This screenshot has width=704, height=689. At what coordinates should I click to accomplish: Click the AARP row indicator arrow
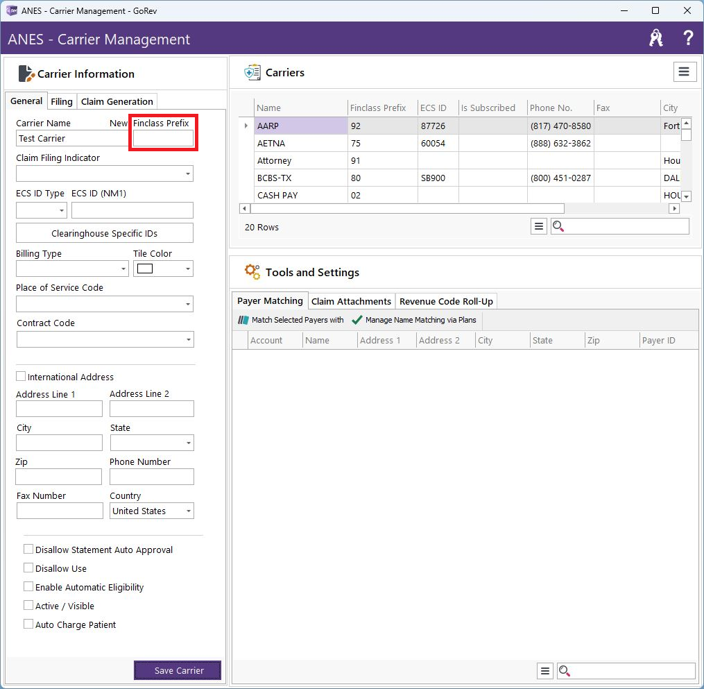click(x=246, y=126)
